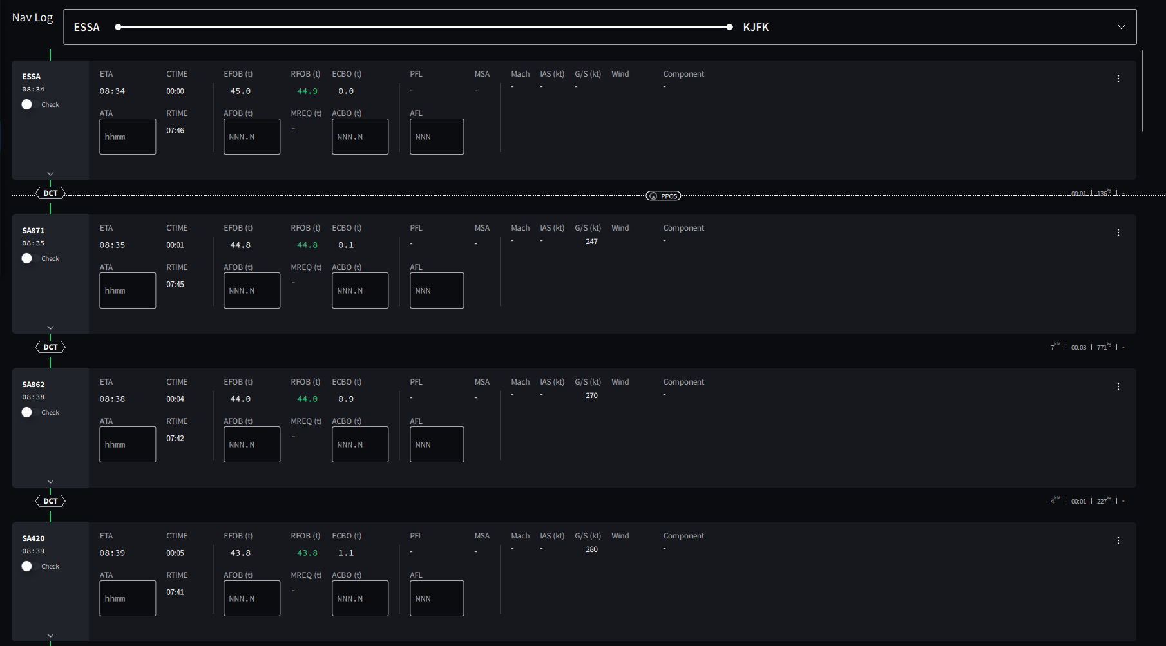Select the SA420 waypoint name

[33, 538]
